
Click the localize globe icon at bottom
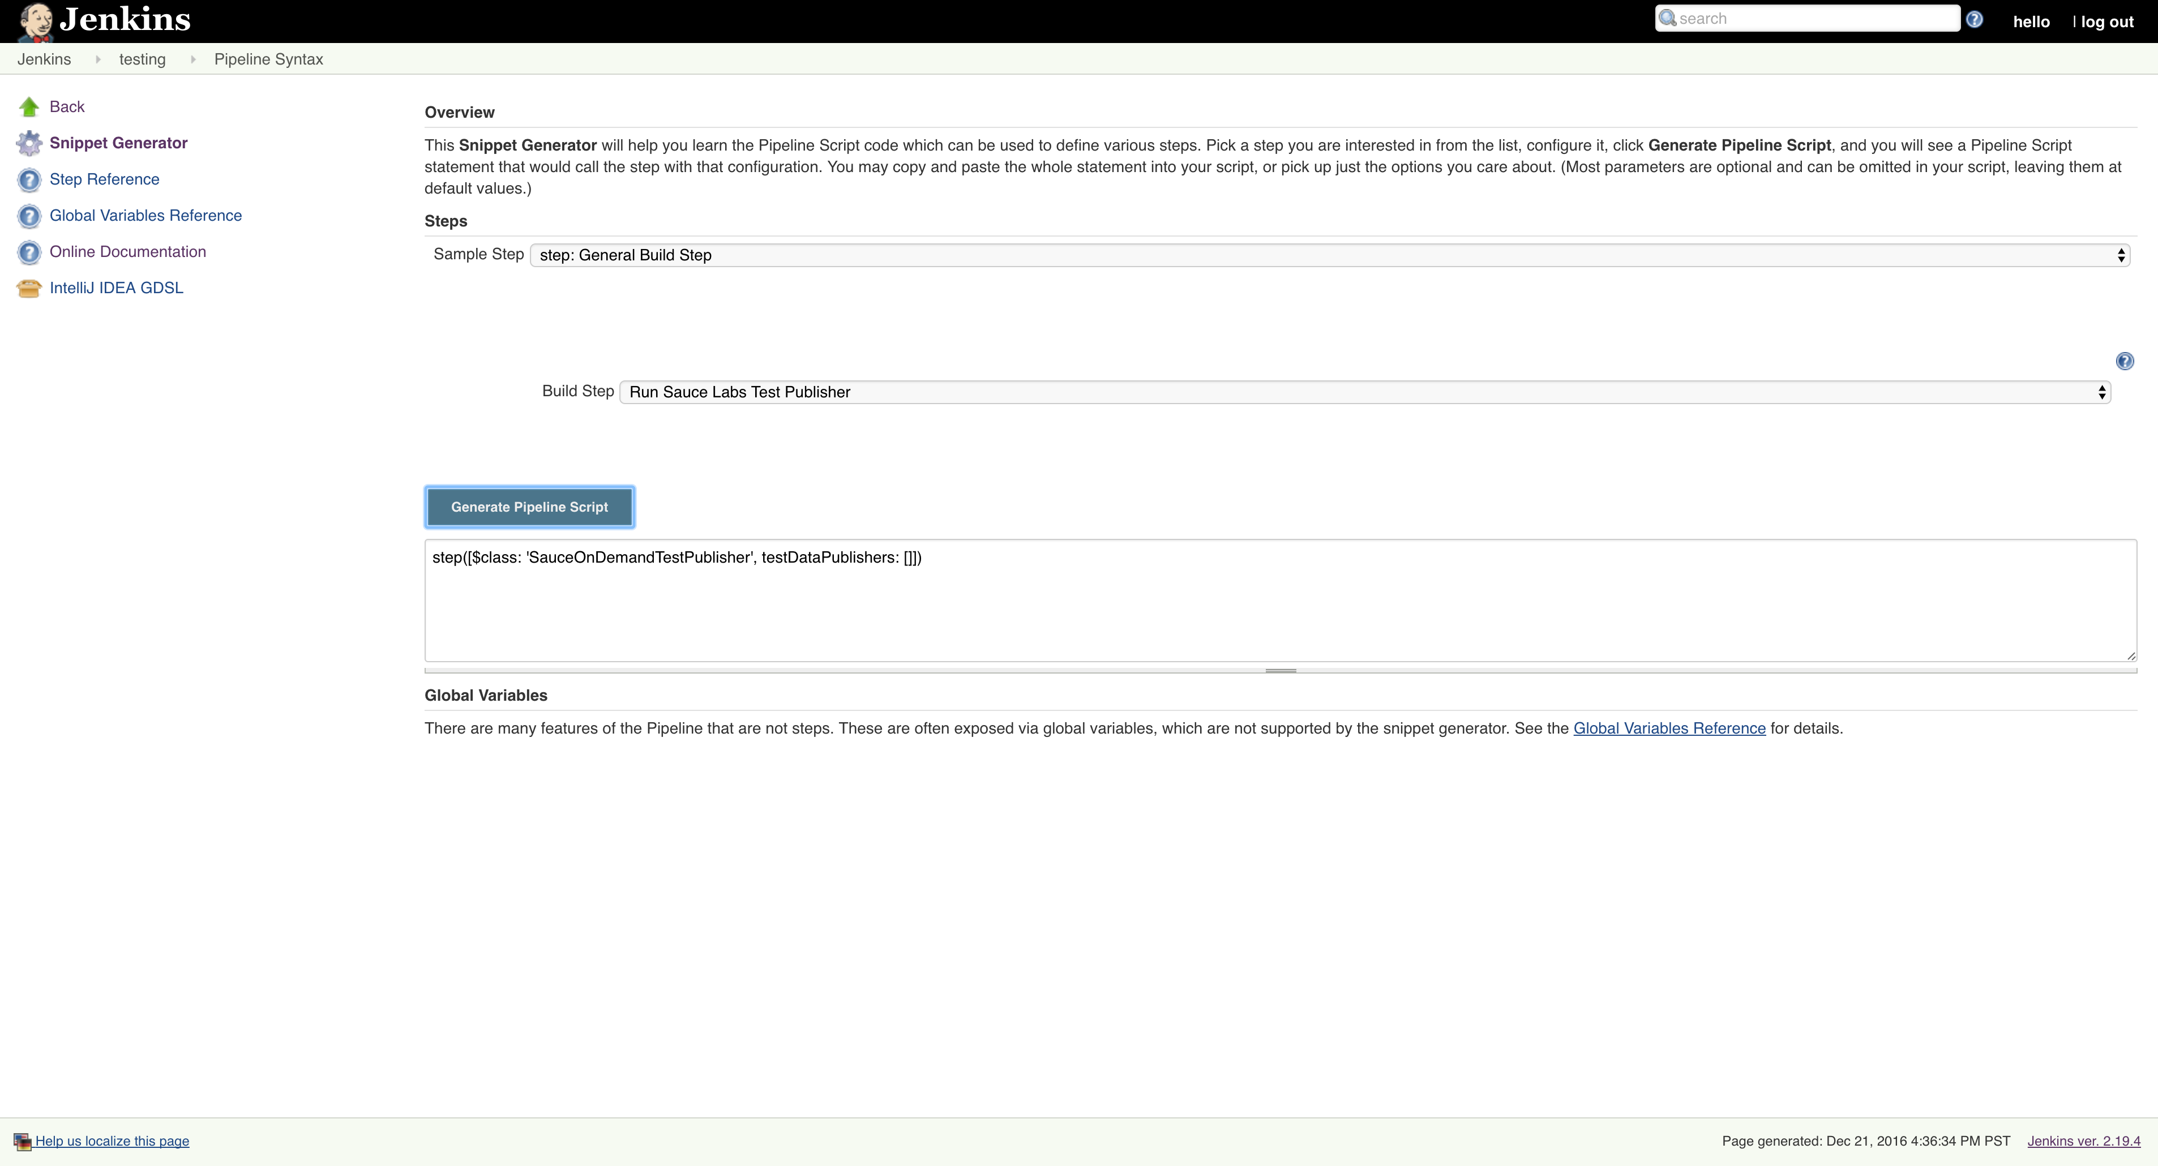click(x=22, y=1141)
